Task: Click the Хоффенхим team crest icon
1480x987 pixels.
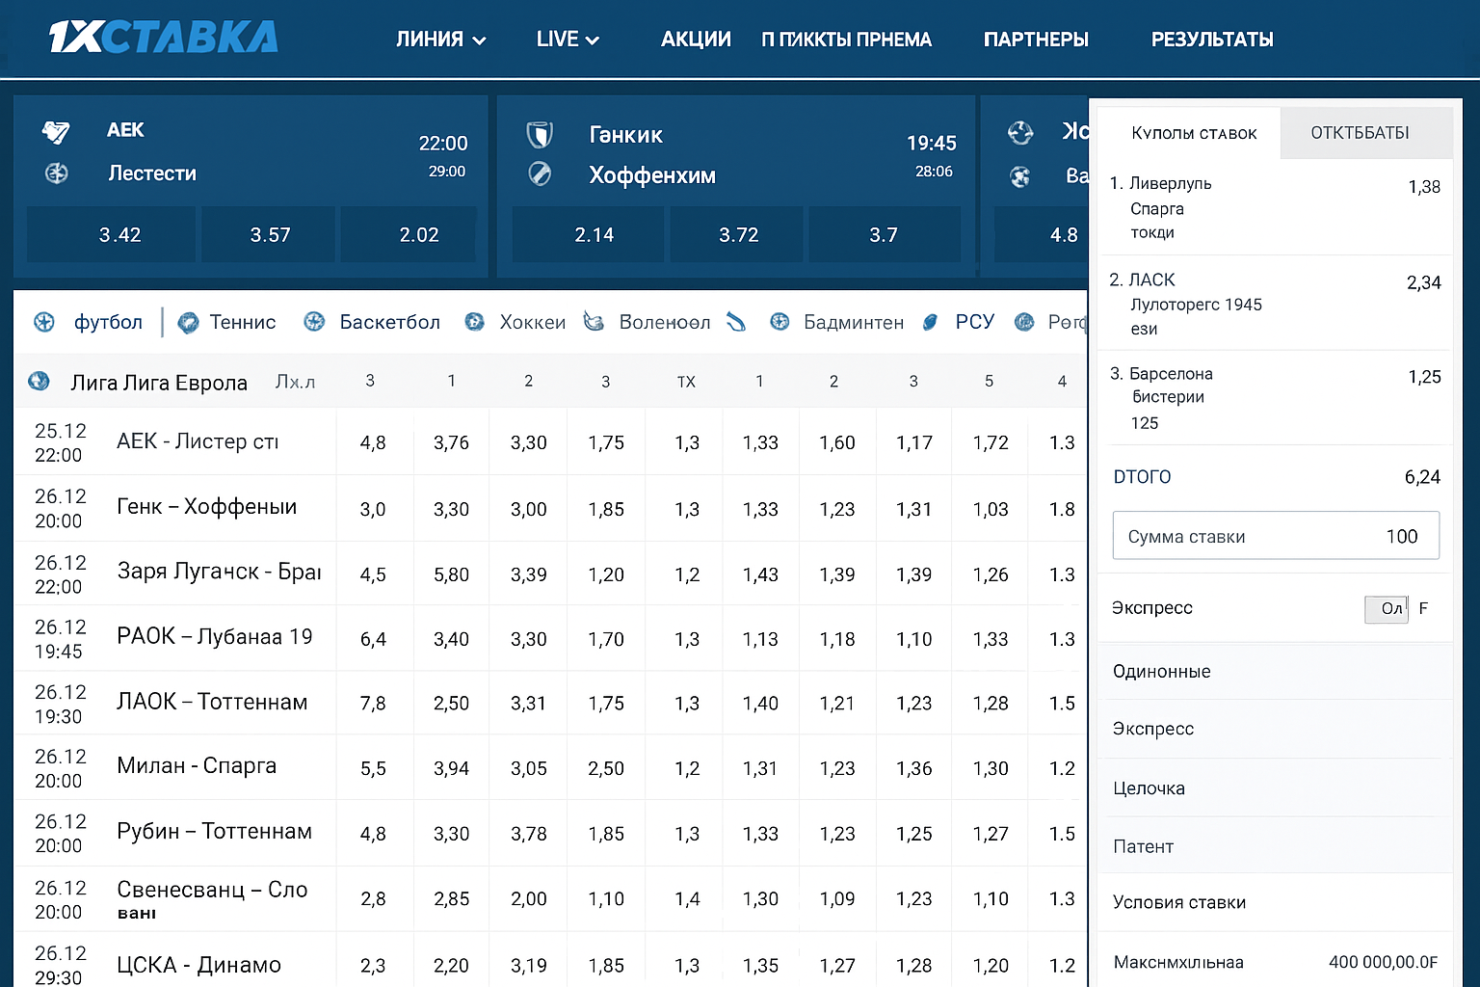Action: (540, 174)
